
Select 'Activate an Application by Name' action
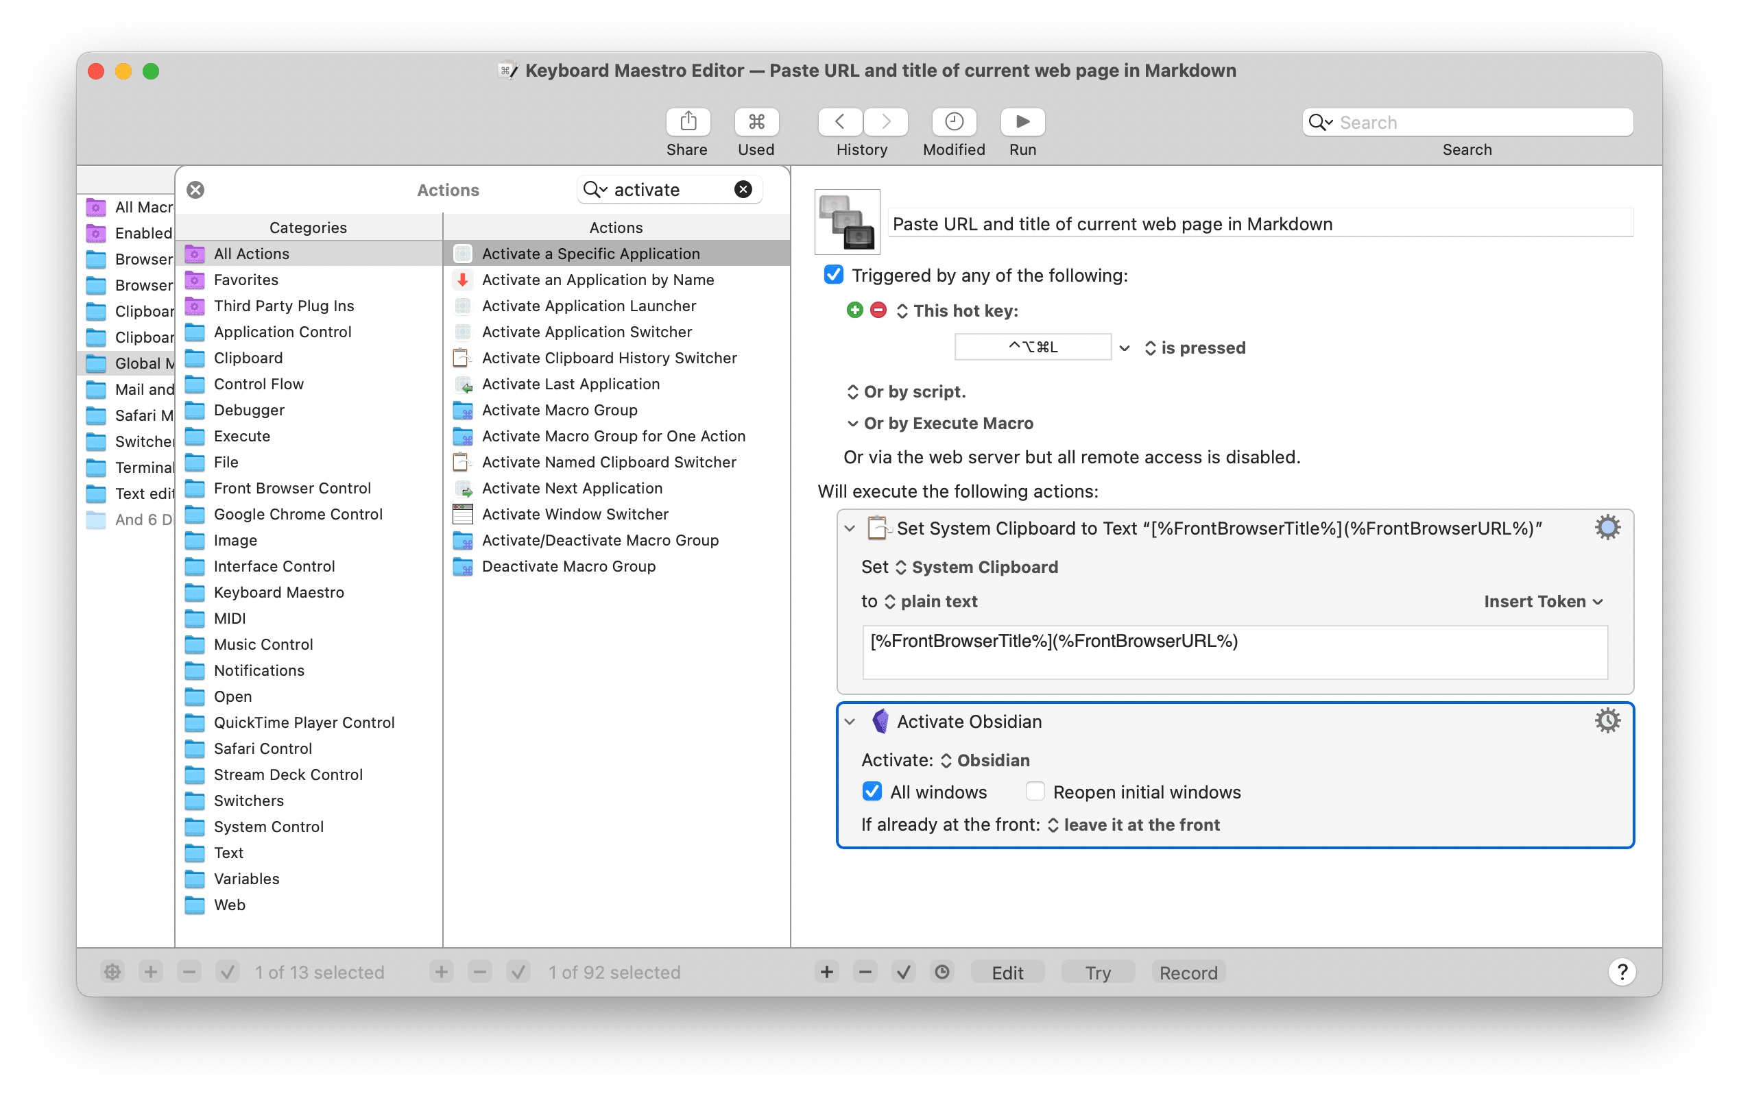click(616, 280)
